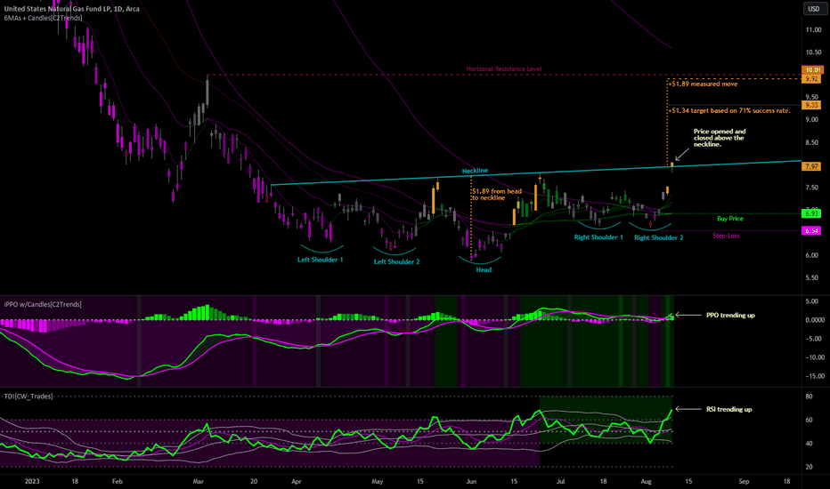Click the 80 level on the TDI scale
Image resolution: width=830 pixels, height=489 pixels.
tap(809, 397)
